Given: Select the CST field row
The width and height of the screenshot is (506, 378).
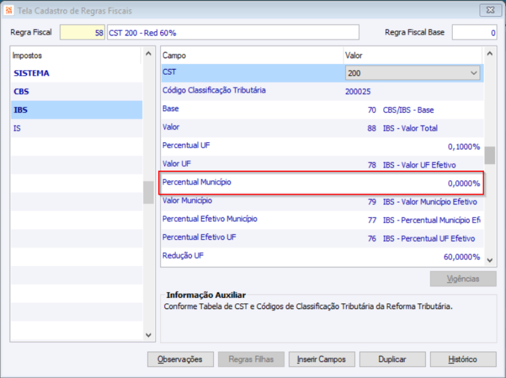Looking at the screenshot, I should tap(322, 73).
